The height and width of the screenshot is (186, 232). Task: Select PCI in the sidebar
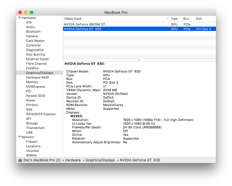tap(29, 91)
